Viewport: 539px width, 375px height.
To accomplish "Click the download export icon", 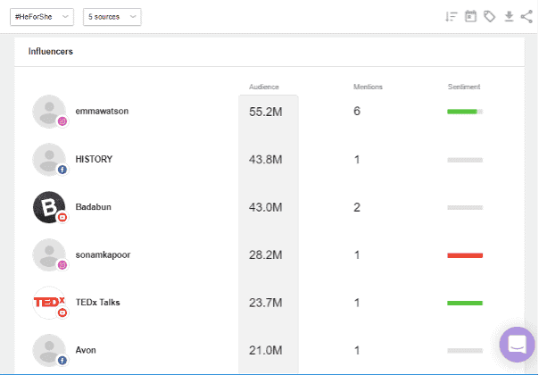I will coord(509,16).
